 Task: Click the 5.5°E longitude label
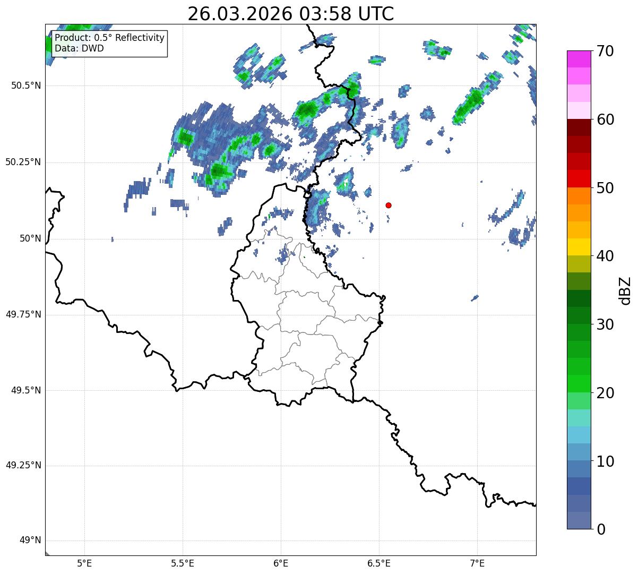[183, 563]
